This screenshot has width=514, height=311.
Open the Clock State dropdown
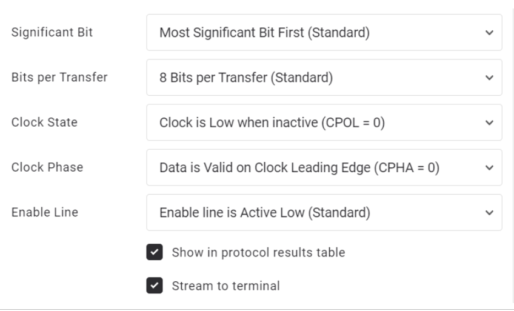[324, 122]
